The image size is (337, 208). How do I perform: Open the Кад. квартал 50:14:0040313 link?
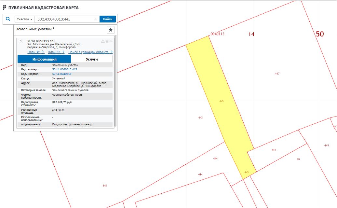[62, 74]
